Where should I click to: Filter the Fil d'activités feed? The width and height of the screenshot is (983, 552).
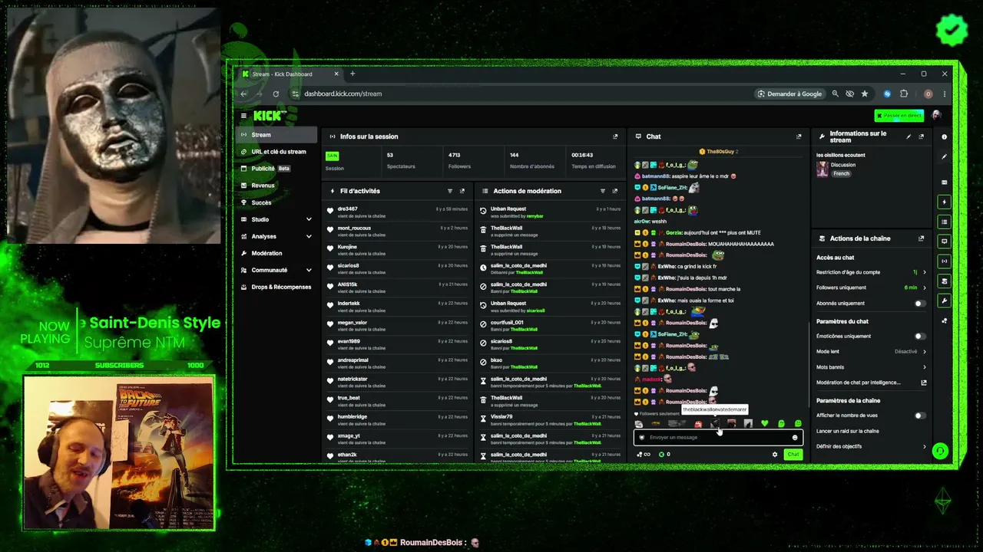(x=450, y=191)
